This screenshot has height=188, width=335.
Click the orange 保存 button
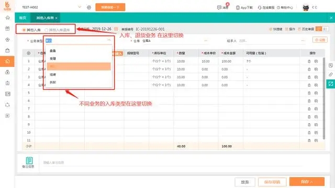307,182
